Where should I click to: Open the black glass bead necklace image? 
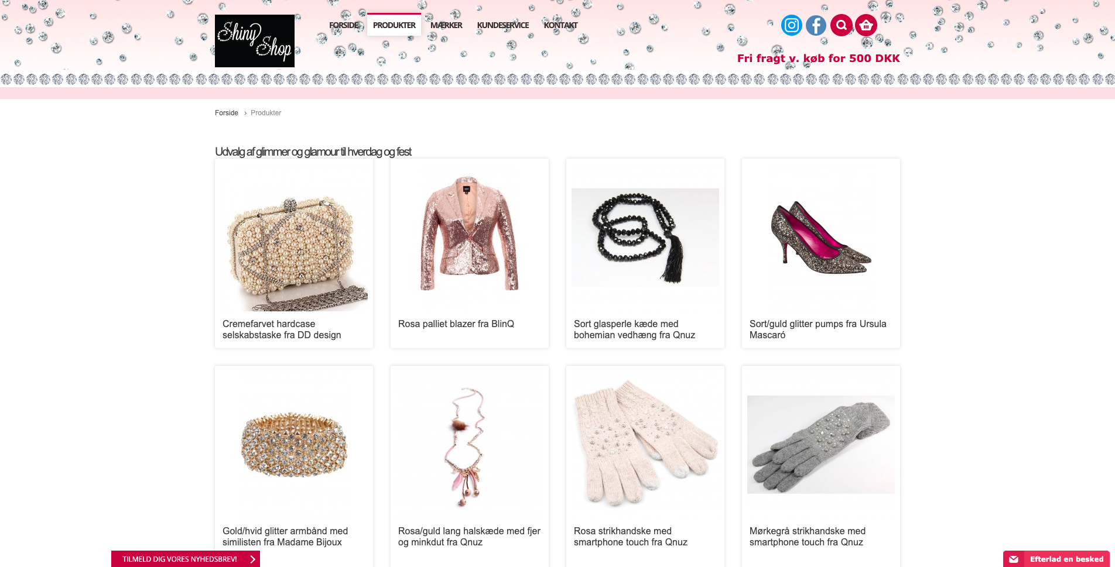645,237
